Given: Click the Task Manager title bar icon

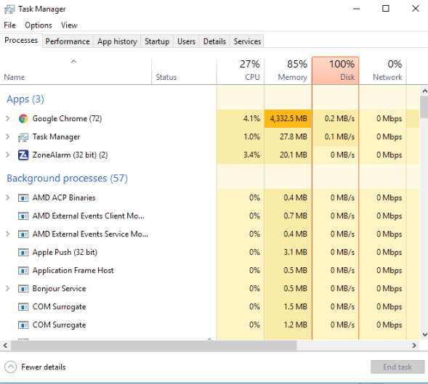Looking at the screenshot, I should point(9,9).
